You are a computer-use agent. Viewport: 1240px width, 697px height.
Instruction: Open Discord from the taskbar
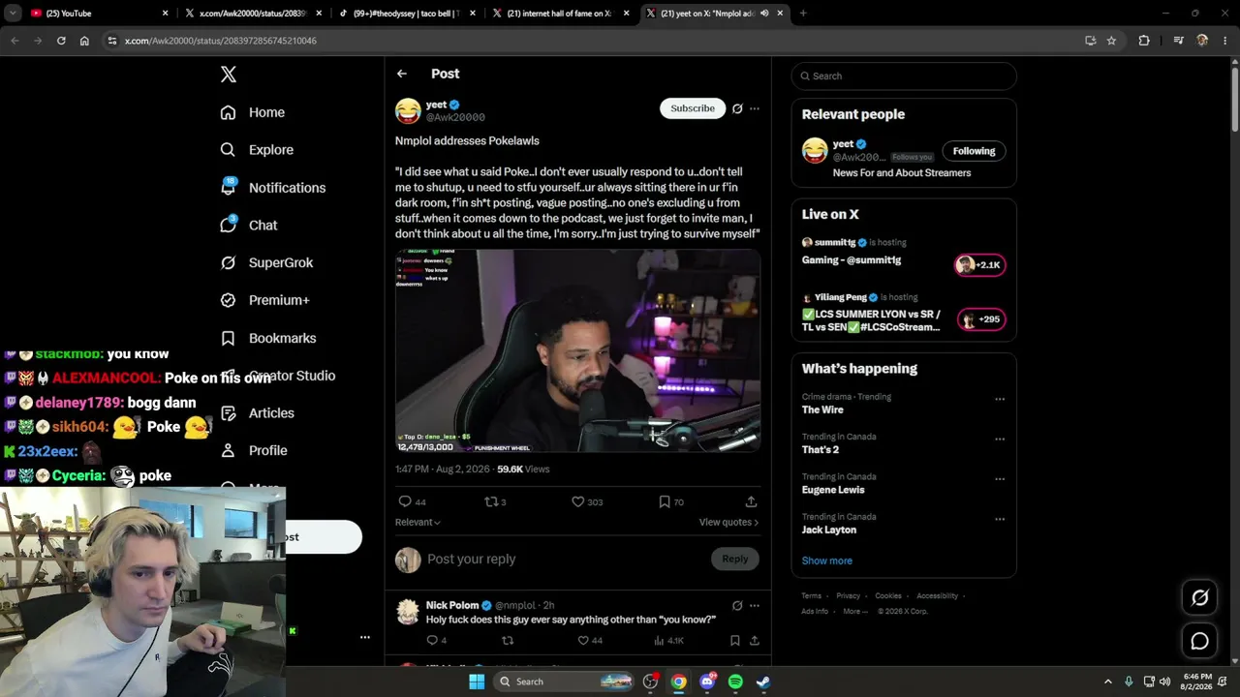pyautogui.click(x=707, y=682)
